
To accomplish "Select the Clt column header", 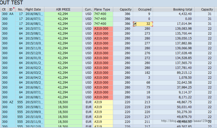I will (x=4, y=10).
